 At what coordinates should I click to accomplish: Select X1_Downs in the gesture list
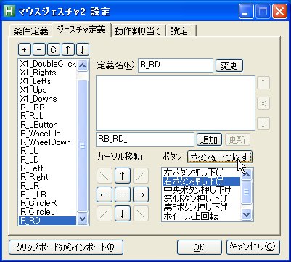[48, 99]
